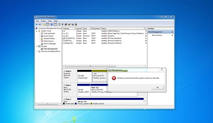Click the last settings toolbar icon
The width and height of the screenshot is (213, 123).
pos(76,24)
